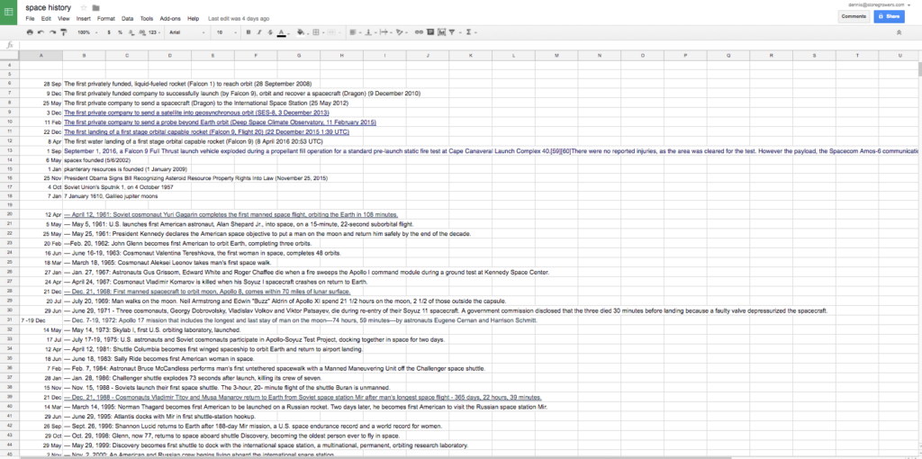Open the Help menu

pos(193,19)
